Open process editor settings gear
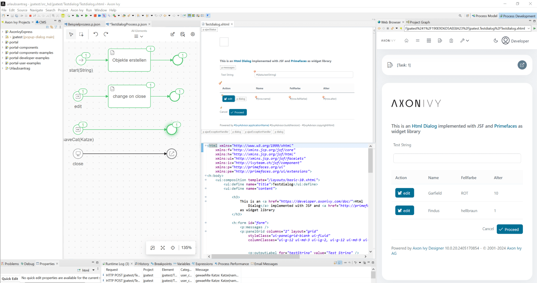This screenshot has width=537, height=283. [x=193, y=34]
